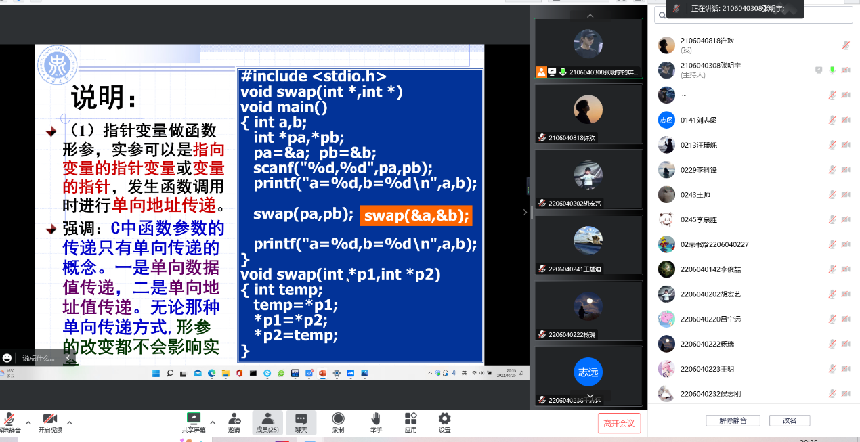Raise hand using the 举手 icon

[376, 422]
